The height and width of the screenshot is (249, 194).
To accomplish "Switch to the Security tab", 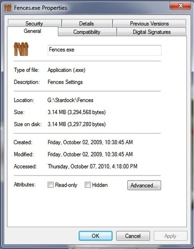I will point(34,23).
